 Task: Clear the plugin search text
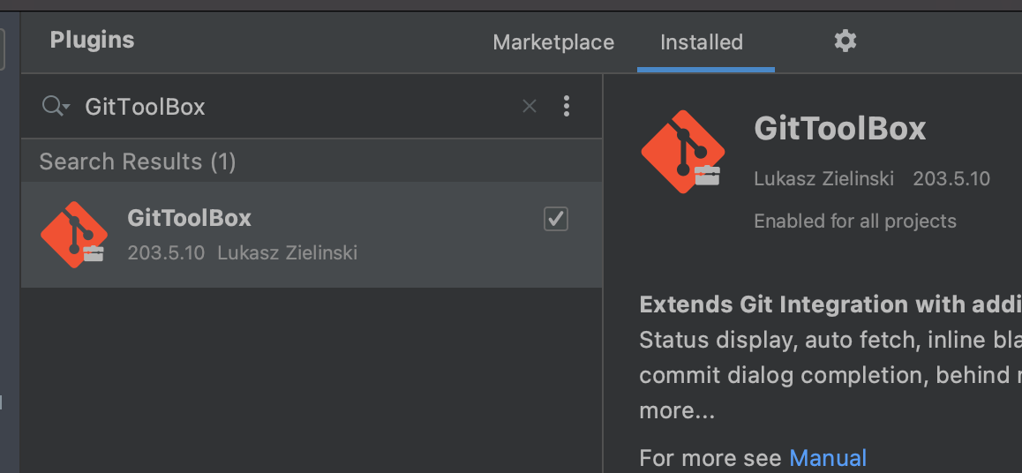[530, 107]
